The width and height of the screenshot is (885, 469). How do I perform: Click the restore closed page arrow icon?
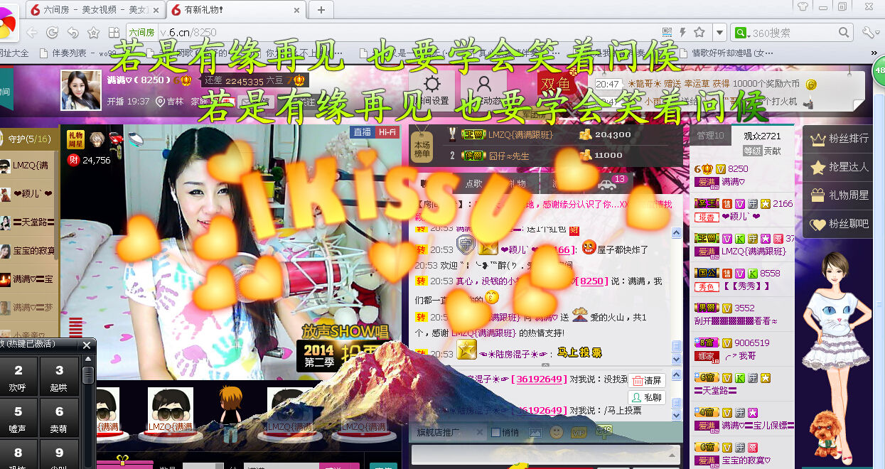(73, 33)
